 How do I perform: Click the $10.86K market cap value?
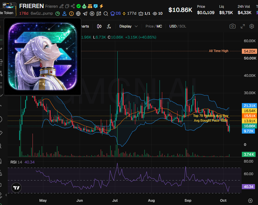coord(180,10)
